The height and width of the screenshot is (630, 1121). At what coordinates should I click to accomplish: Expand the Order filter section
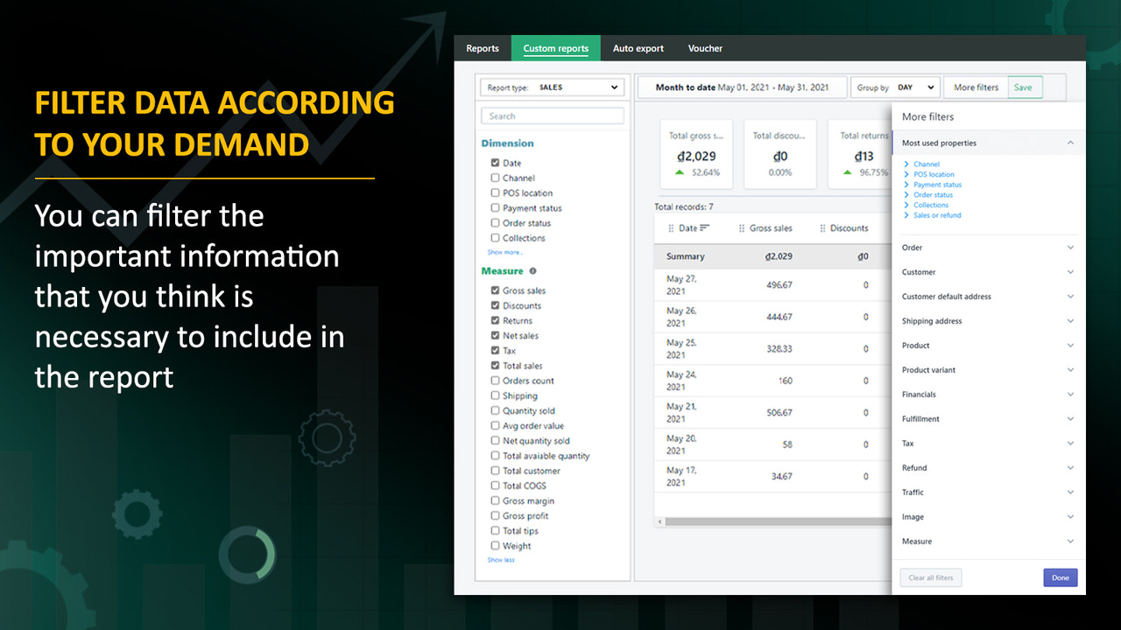988,248
